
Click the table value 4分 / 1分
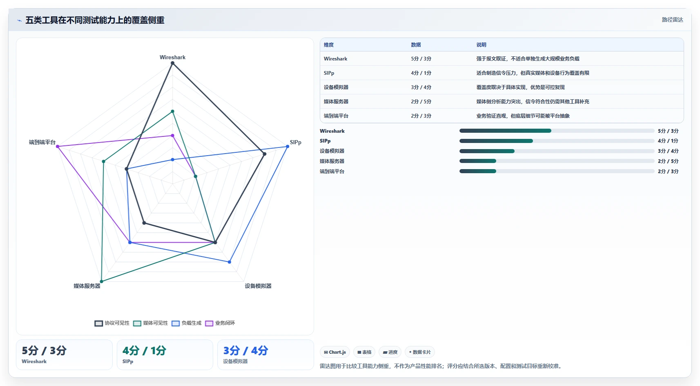click(421, 73)
